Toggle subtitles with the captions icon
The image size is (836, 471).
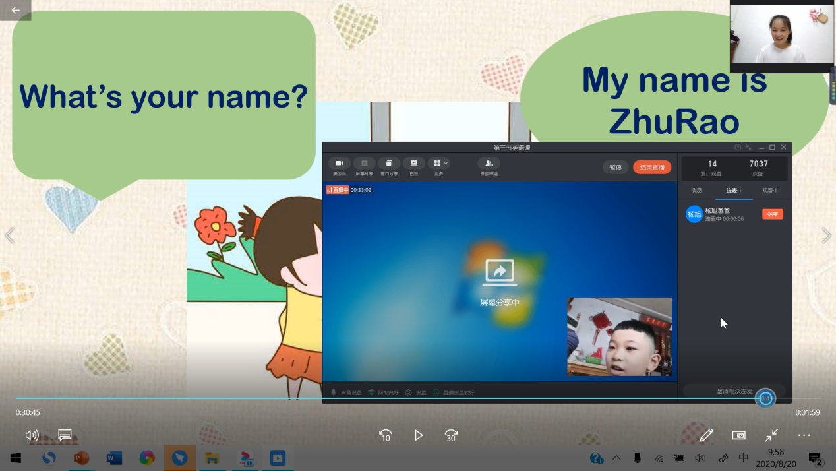click(x=65, y=435)
